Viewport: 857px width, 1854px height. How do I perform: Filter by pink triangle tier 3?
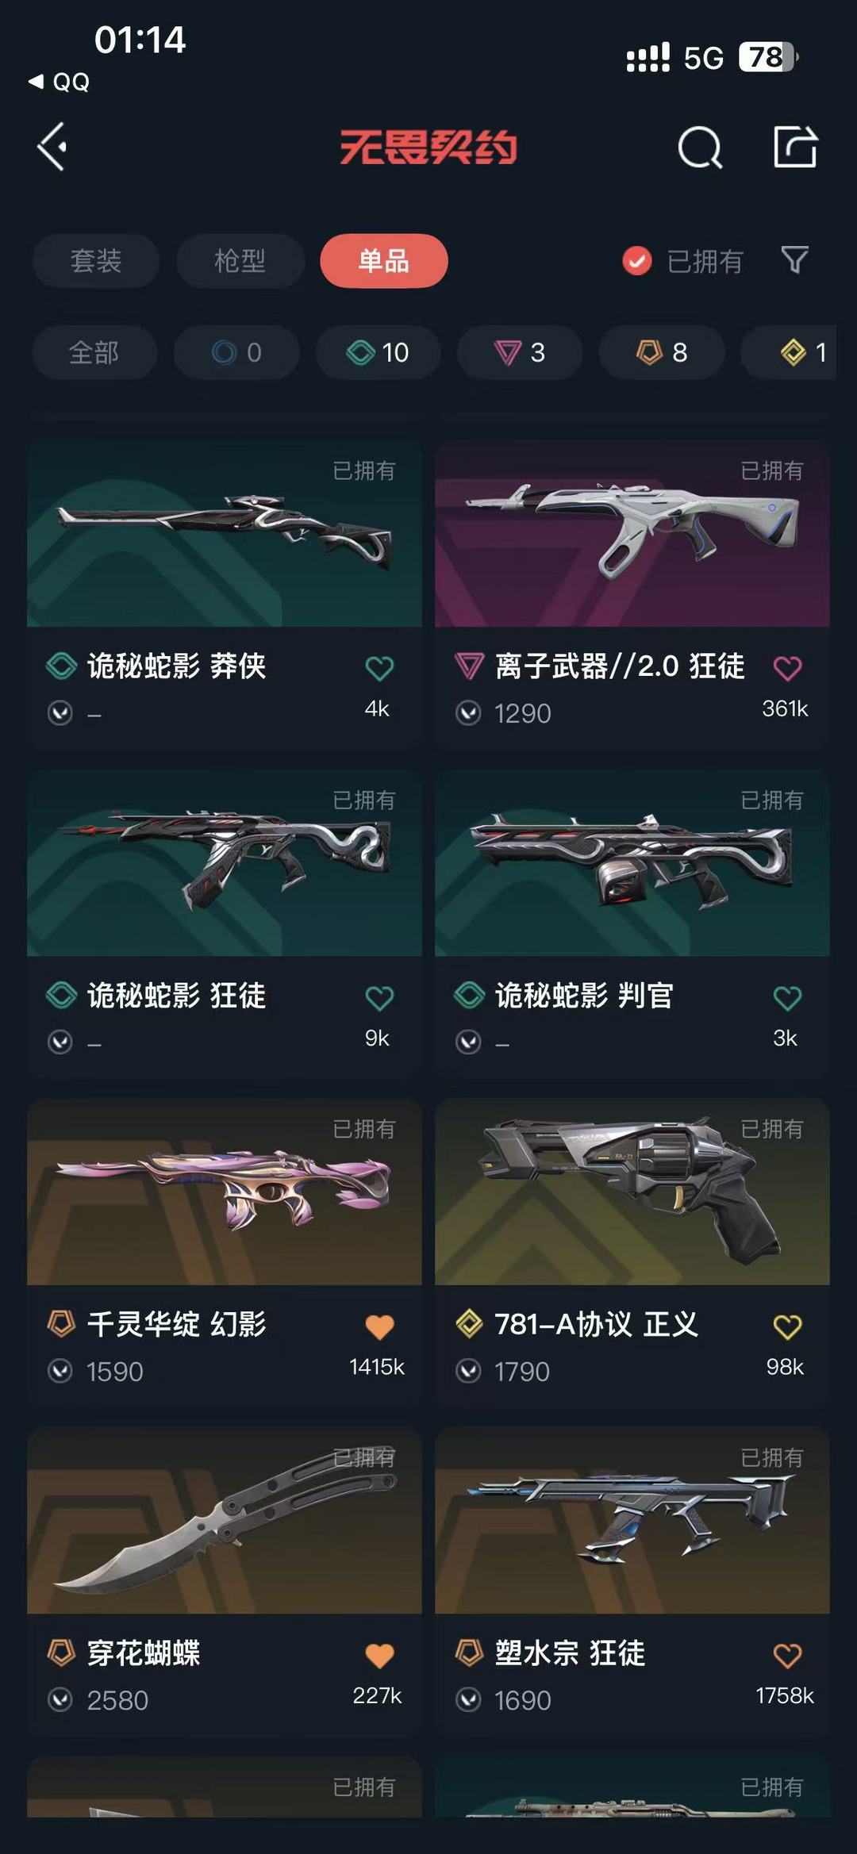pos(520,352)
